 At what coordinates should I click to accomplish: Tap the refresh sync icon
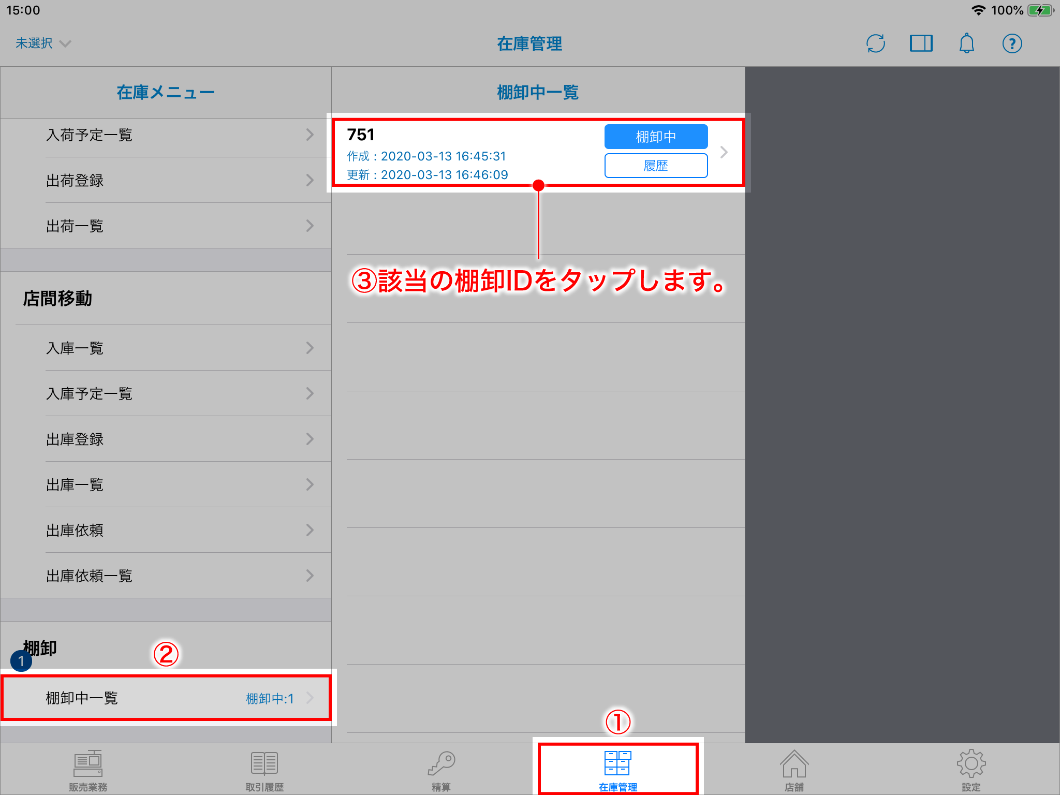tap(875, 43)
